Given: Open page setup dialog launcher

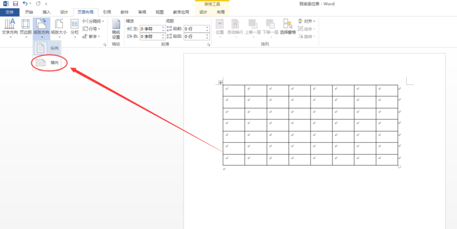Looking at the screenshot, I should pos(105,44).
